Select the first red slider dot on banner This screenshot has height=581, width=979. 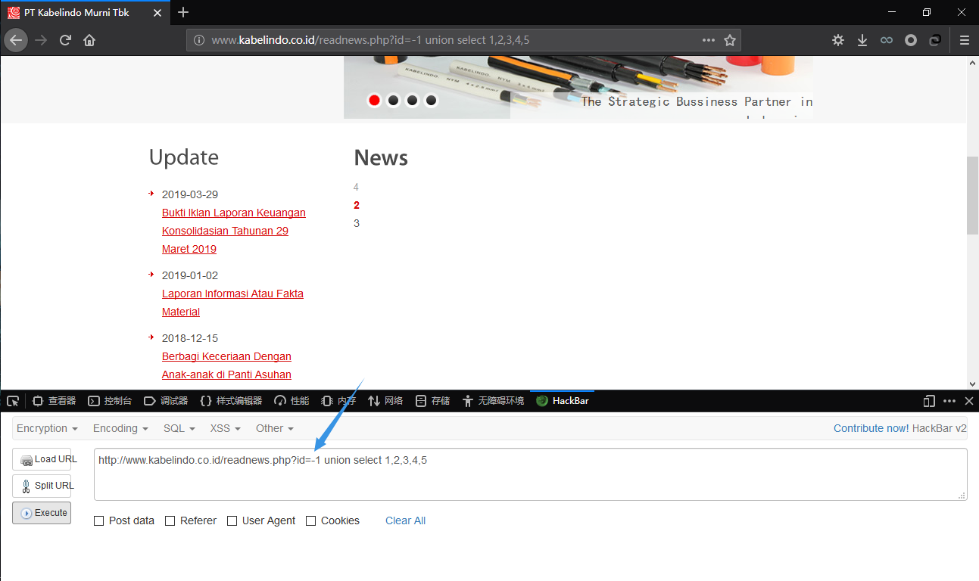(374, 100)
